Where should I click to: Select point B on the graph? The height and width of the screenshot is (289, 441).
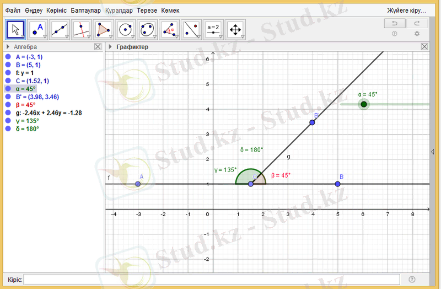click(x=337, y=184)
